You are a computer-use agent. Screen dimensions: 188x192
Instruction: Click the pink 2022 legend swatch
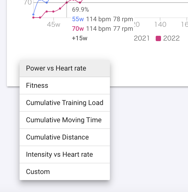coord(158,38)
